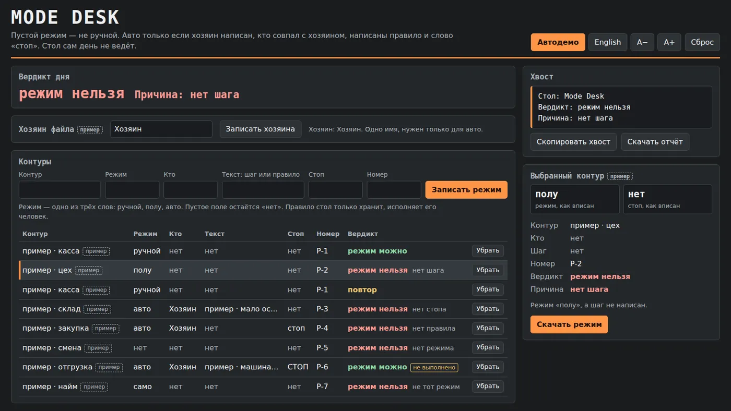731x411 pixels.
Task: Remove the пример · отгрузка row
Action: tap(488, 367)
